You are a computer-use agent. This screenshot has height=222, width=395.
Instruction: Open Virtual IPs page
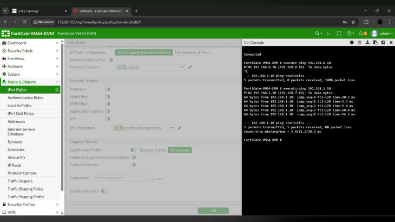click(16, 158)
